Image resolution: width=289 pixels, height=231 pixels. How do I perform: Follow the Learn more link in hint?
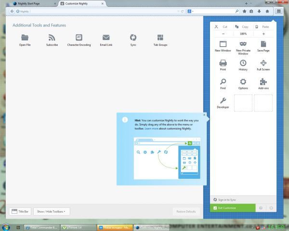151,128
